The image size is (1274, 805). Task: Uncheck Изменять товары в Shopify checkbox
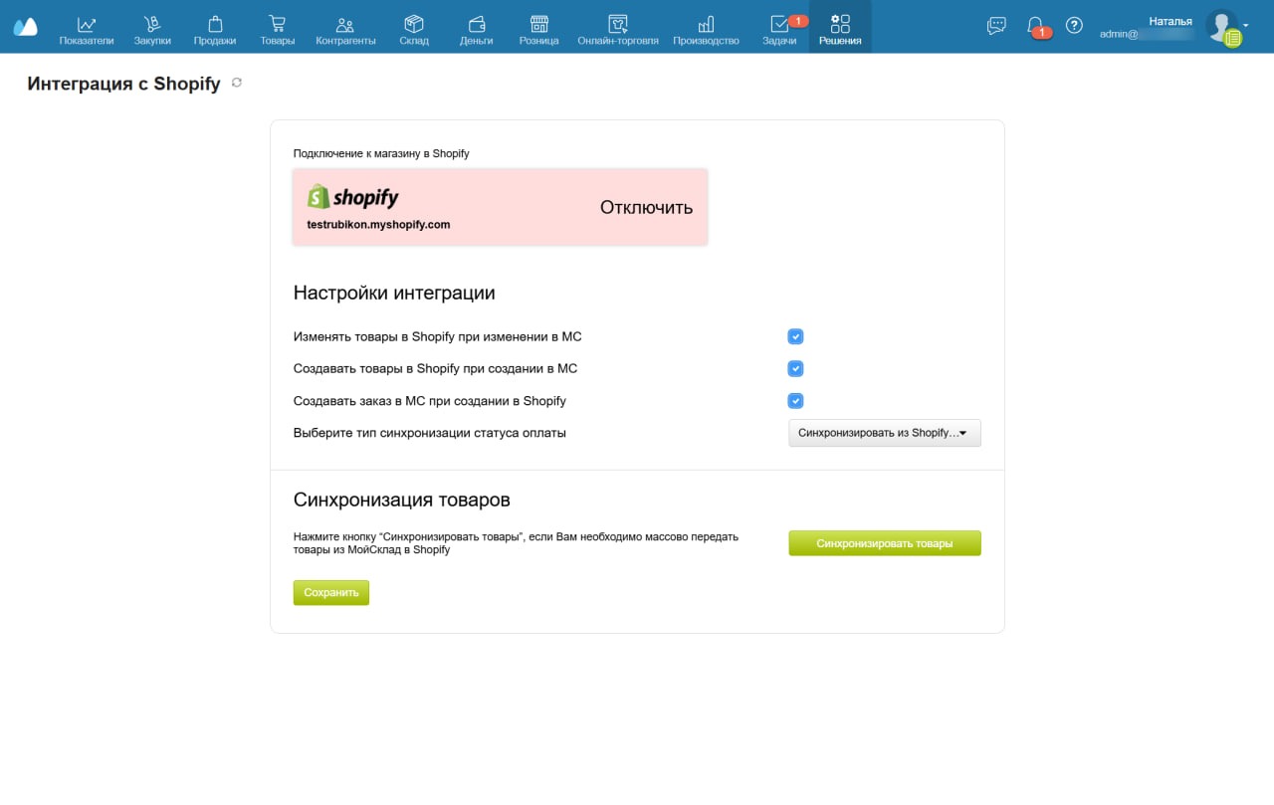(x=795, y=336)
